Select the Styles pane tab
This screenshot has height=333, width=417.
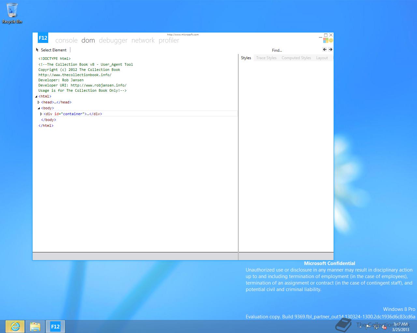point(246,58)
